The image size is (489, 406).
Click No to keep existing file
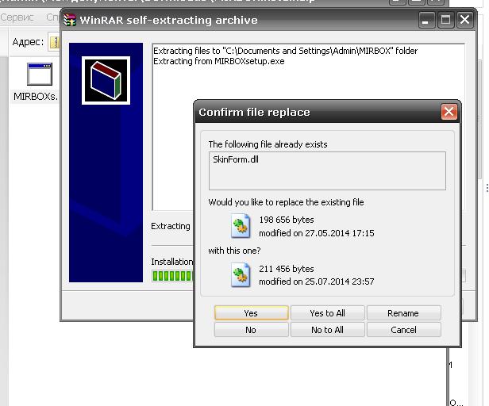(x=251, y=330)
